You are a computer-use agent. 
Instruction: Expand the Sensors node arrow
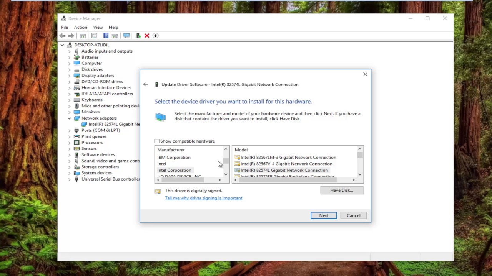70,149
